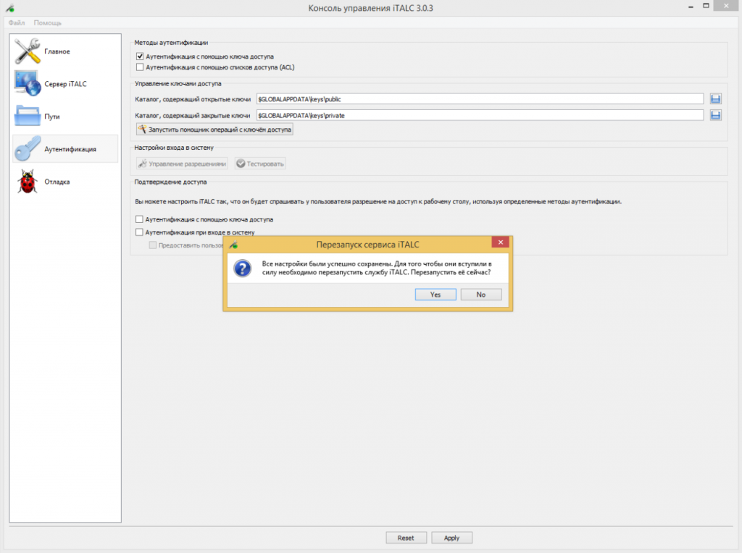Click Yes to restart iTALC service
Viewport: 742px width, 553px height.
[x=435, y=295]
